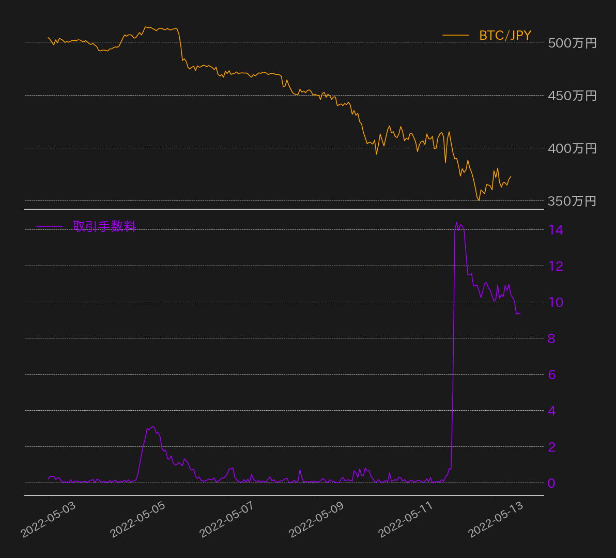Click the lowest point of the orange BTC/JPY line
This screenshot has width=616, height=558.
[479, 200]
